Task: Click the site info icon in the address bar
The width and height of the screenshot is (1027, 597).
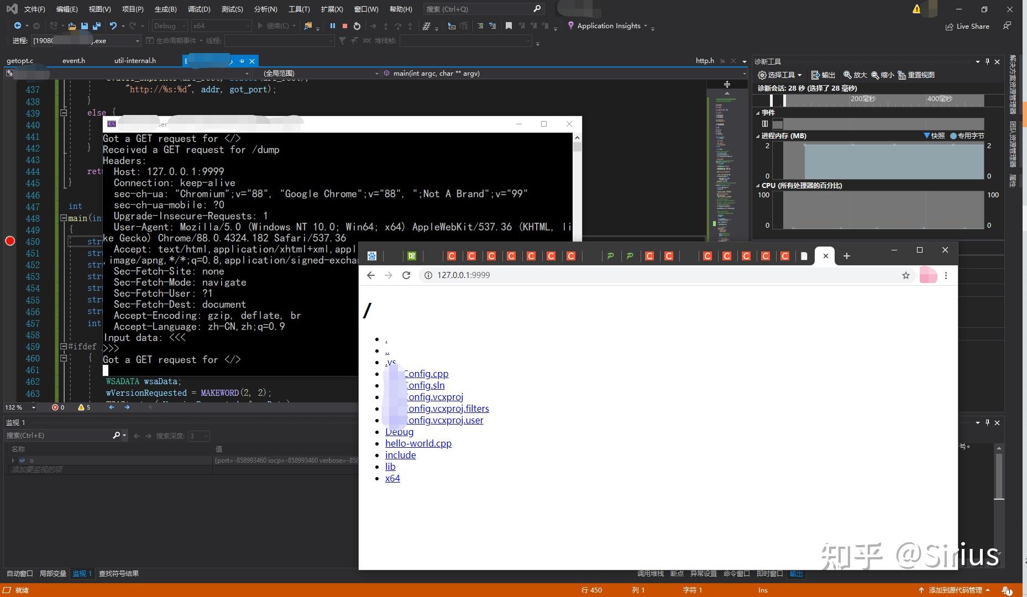Action: (x=428, y=275)
